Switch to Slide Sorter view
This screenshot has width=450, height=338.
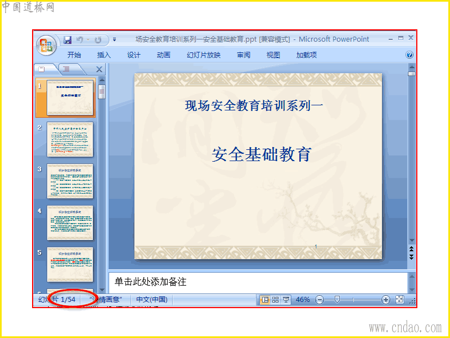tap(275, 300)
